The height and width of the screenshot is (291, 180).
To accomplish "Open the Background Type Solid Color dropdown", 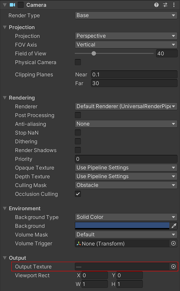I will coord(126,217).
